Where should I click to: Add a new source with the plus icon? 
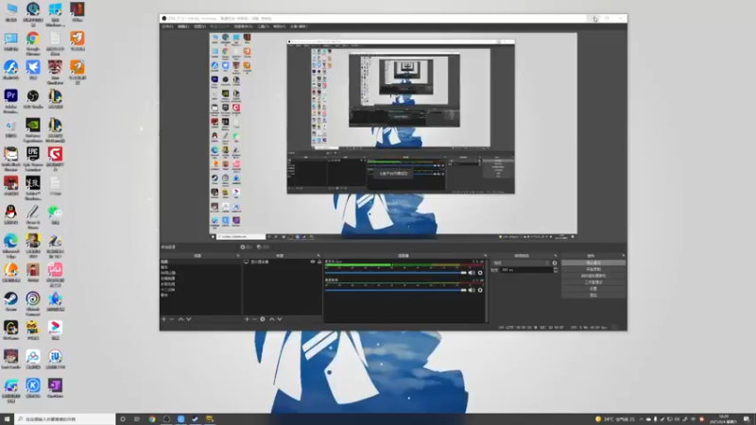pos(247,319)
